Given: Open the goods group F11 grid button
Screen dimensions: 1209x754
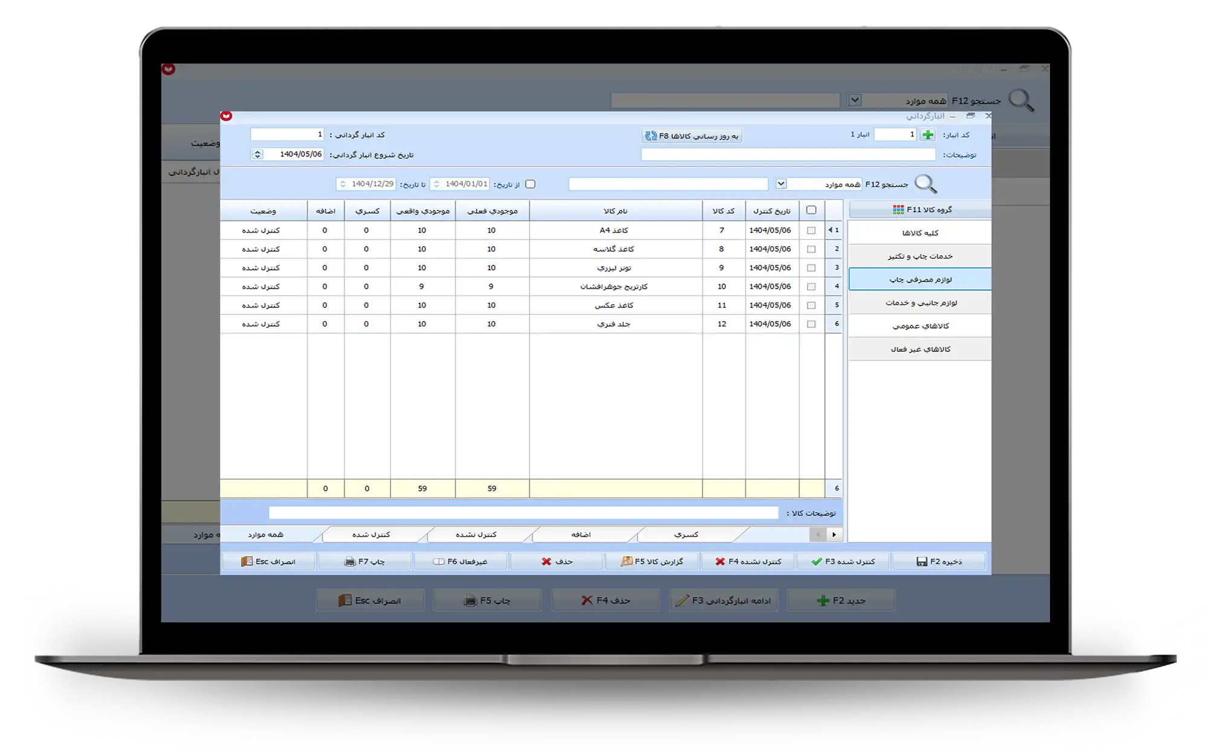Looking at the screenshot, I should click(920, 210).
